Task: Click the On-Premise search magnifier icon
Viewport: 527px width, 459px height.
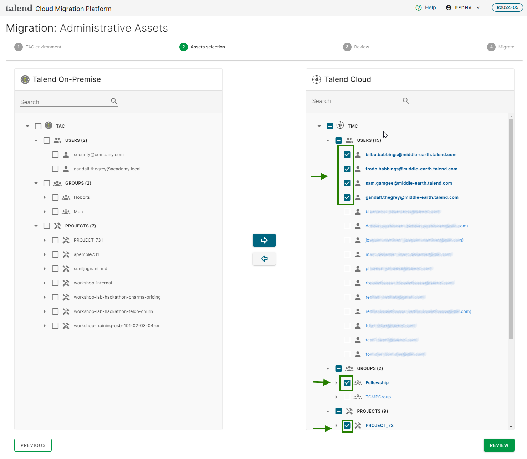Action: click(114, 101)
